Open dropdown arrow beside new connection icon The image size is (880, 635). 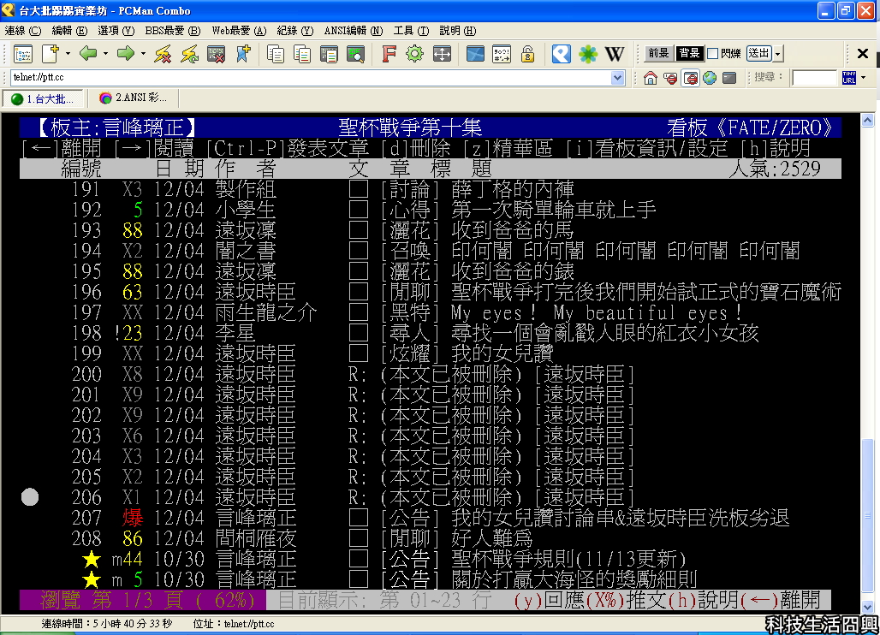pos(68,54)
